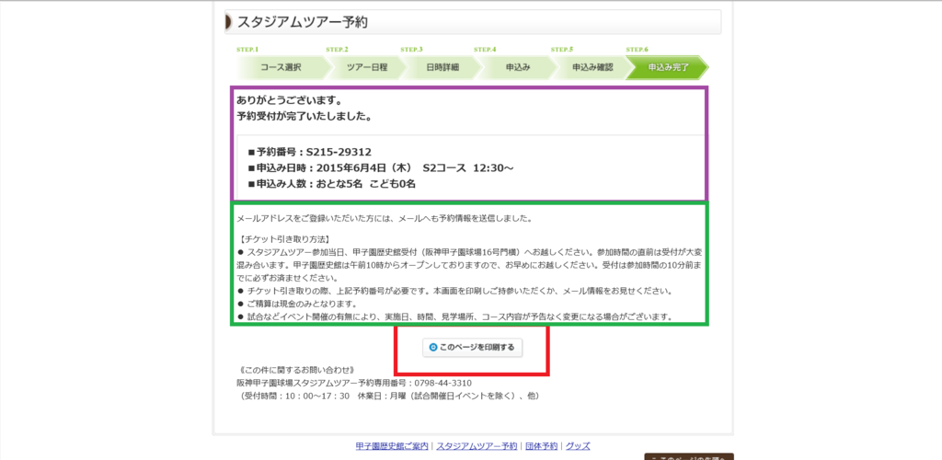Select the 申込み step 4 tab
Viewport: 942px width, 460px height.
coord(517,67)
